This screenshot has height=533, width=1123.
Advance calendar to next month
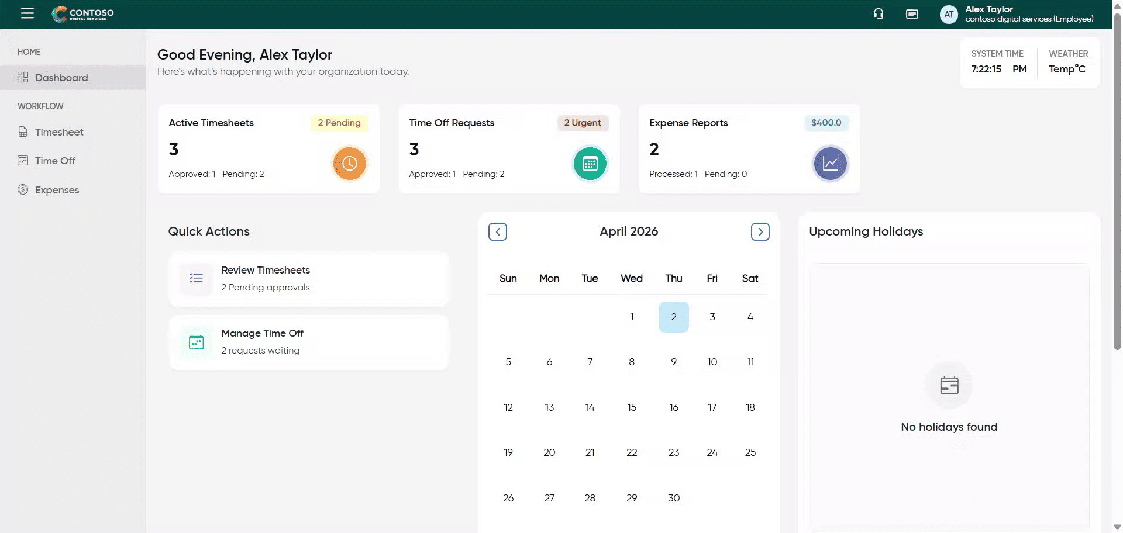pos(760,232)
